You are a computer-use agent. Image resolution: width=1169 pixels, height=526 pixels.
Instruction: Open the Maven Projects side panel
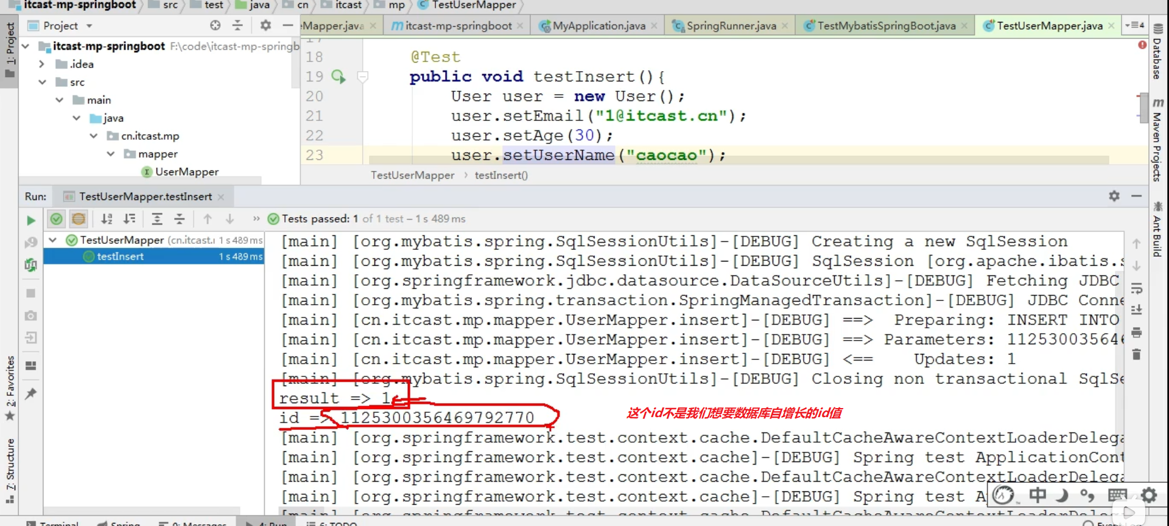click(x=1157, y=139)
